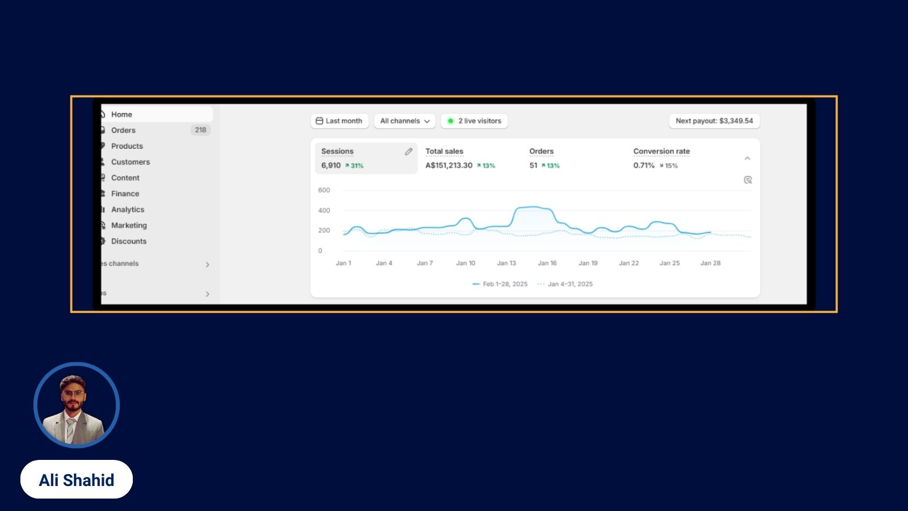The width and height of the screenshot is (908, 511).
Task: Click the Next payout button
Action: [714, 121]
